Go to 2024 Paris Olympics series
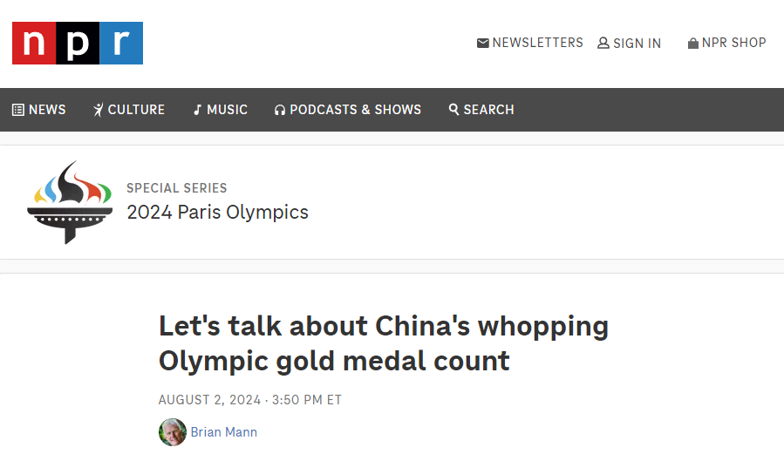This screenshot has width=784, height=454. click(217, 212)
